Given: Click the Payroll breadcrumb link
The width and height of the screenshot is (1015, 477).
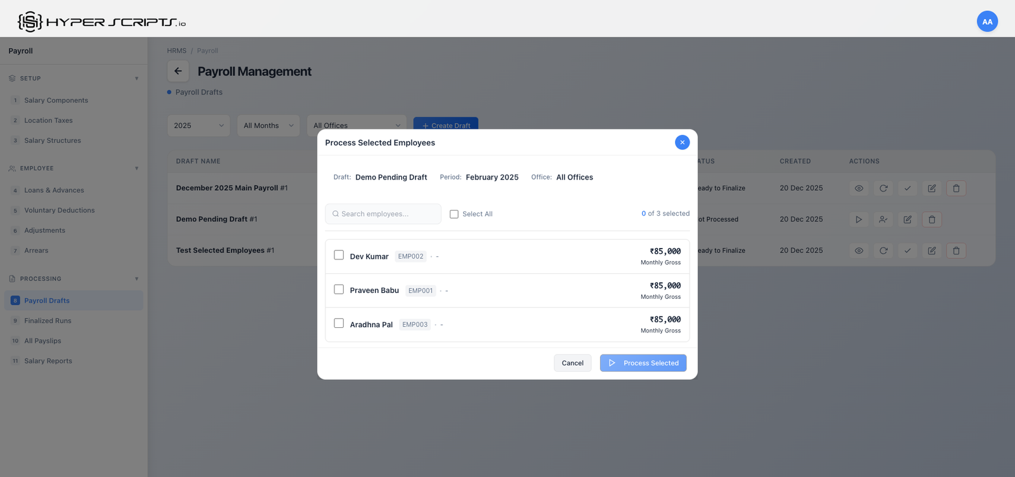Looking at the screenshot, I should tap(207, 51).
